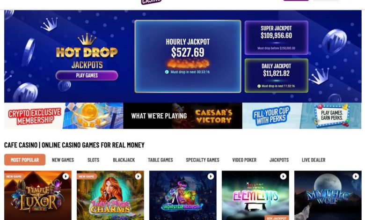Viewport: 365px width, 220px height.
Task: Open the Mystic Elements game thumbnail
Action: click(x=255, y=195)
